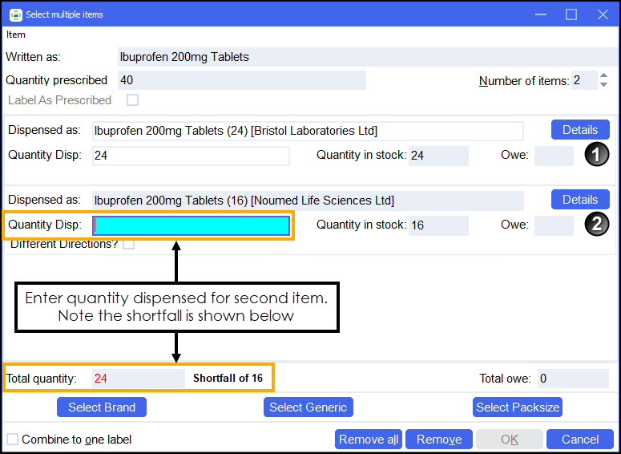Click the number 1 item badge
Viewport: 621px width, 454px height.
coord(595,155)
